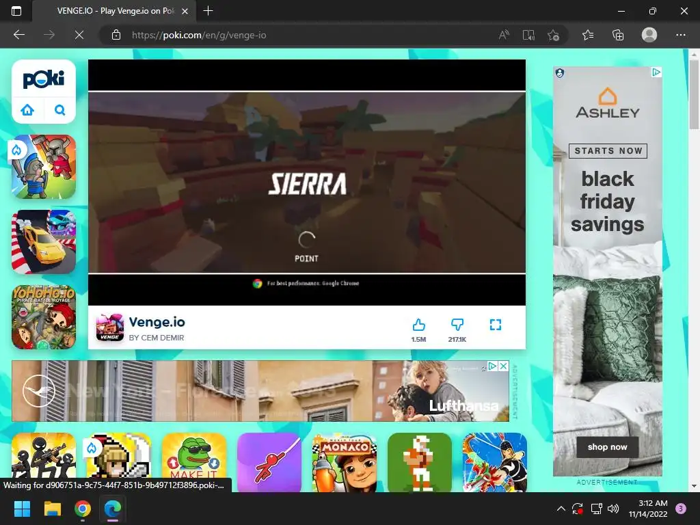The height and width of the screenshot is (525, 700).
Task: Click the Venge.io game avatar icon
Action: coord(110,327)
